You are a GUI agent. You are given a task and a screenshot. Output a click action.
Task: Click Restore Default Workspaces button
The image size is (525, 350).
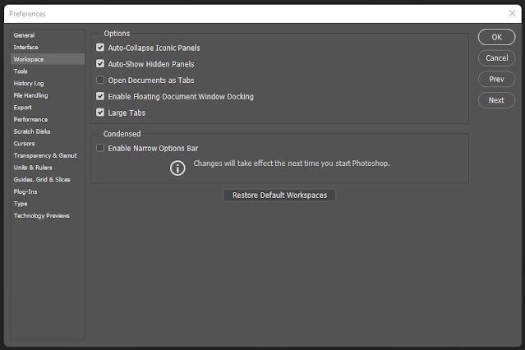[x=279, y=196]
